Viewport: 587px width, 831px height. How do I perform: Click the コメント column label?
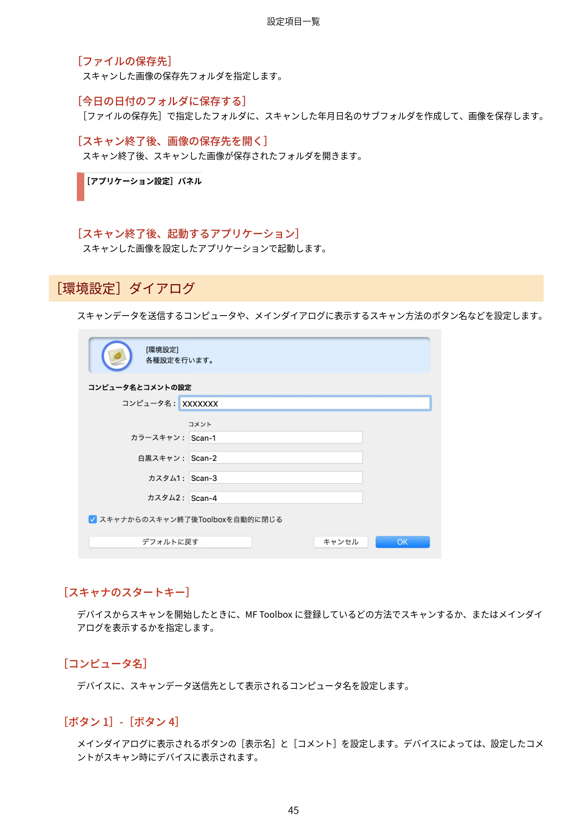coord(200,424)
